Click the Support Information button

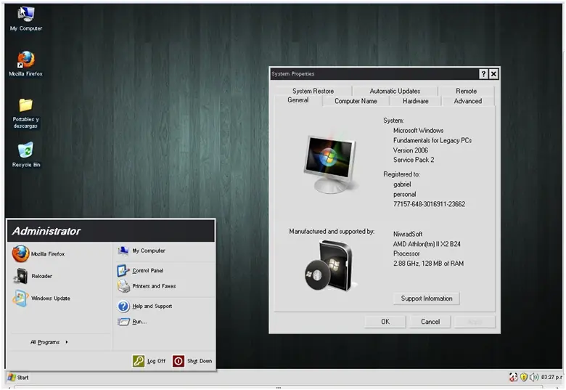tap(426, 298)
